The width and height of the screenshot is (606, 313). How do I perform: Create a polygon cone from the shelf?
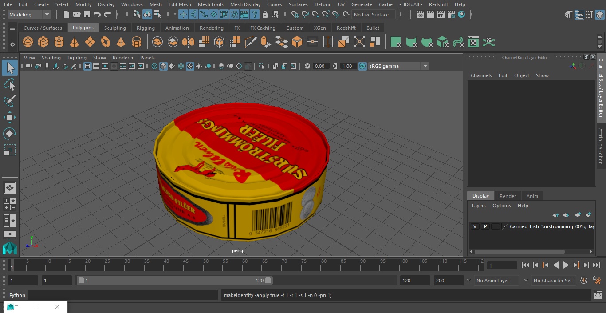(x=75, y=42)
